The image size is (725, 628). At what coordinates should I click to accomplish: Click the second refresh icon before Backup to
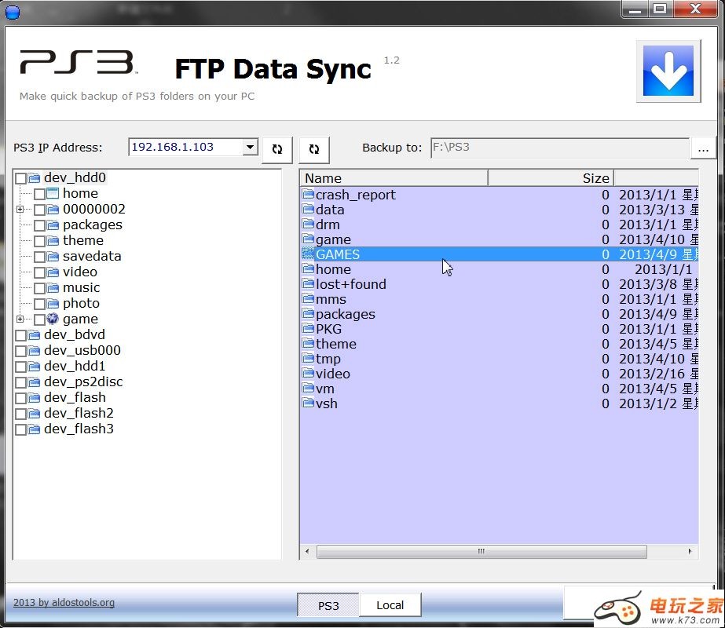click(x=314, y=149)
